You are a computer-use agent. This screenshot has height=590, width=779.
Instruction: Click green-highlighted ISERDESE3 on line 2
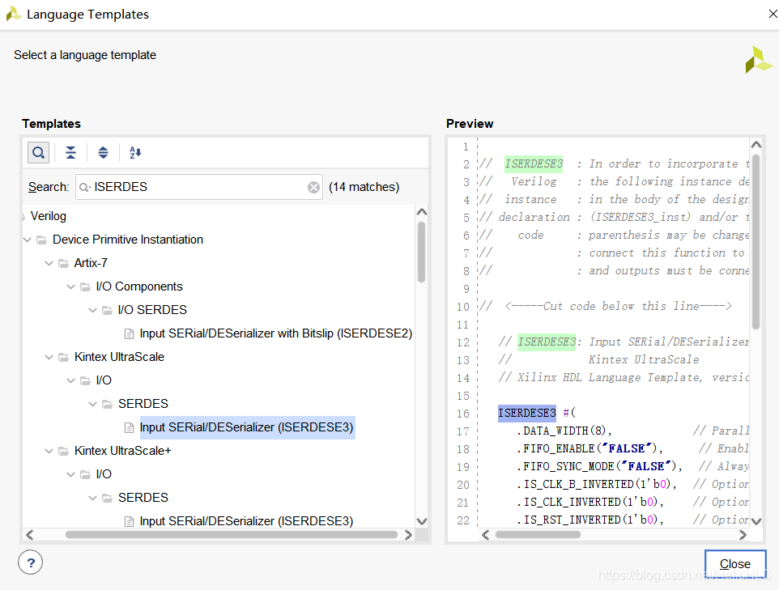tap(534, 163)
